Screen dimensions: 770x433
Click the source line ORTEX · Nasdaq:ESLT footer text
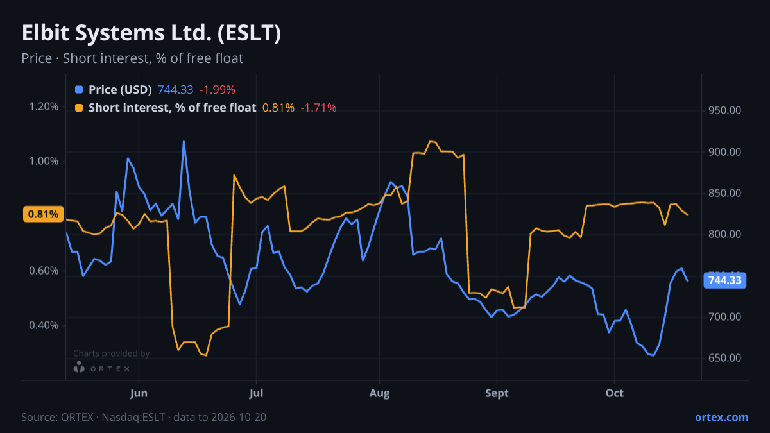[x=144, y=417]
